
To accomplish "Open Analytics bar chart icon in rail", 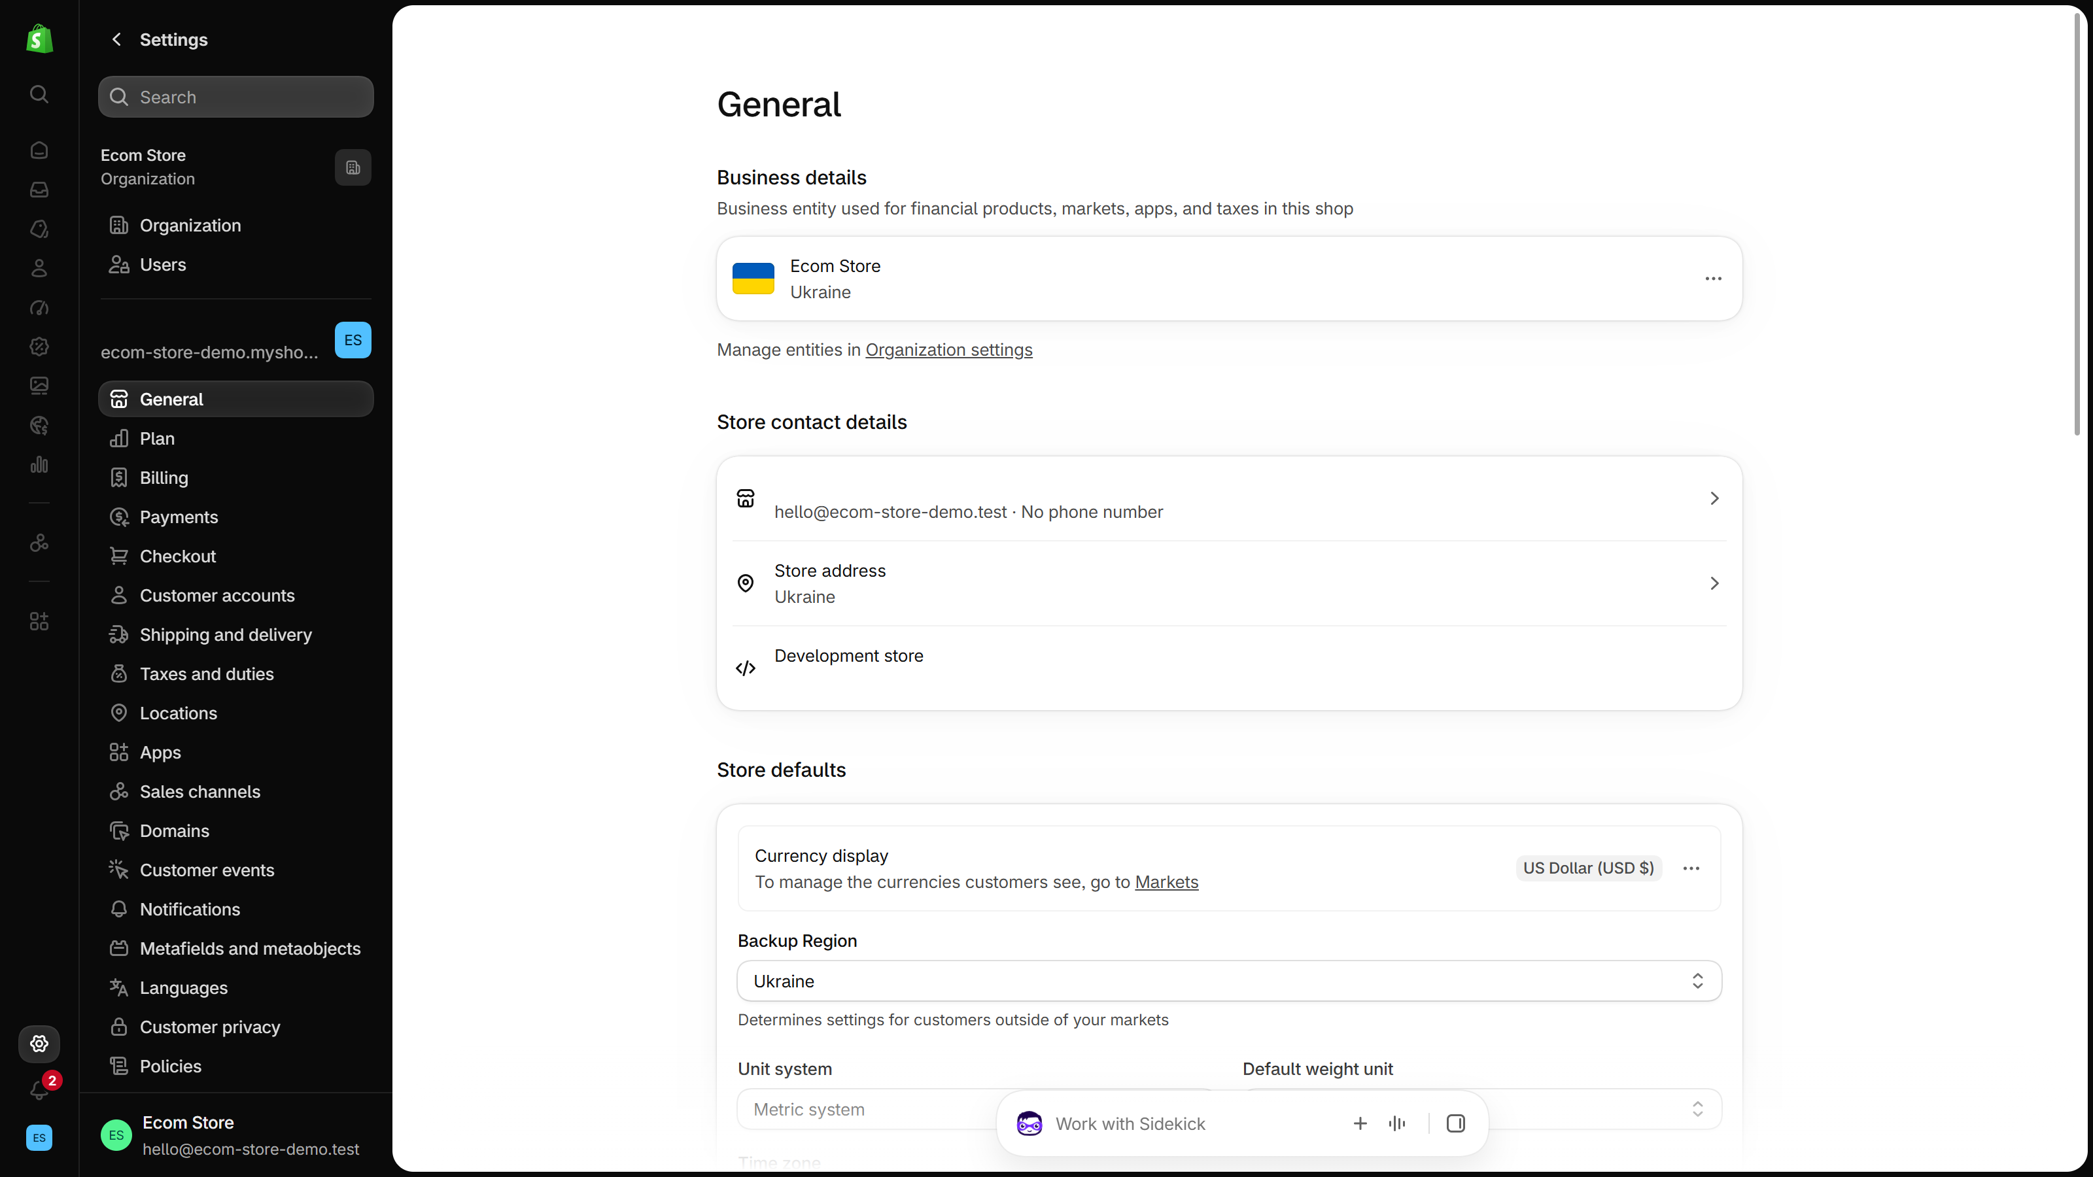I will (39, 465).
